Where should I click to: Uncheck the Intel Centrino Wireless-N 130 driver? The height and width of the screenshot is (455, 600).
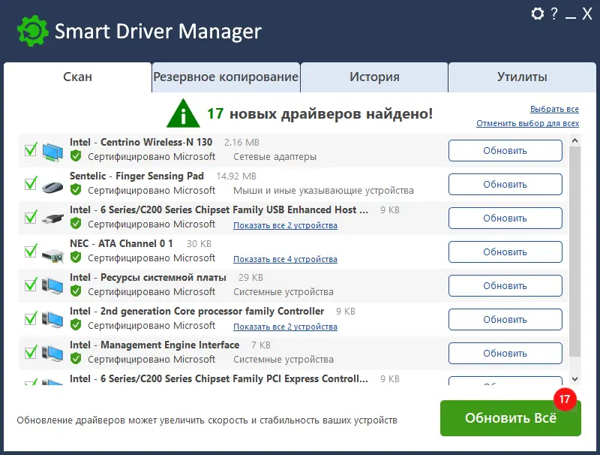coord(29,149)
